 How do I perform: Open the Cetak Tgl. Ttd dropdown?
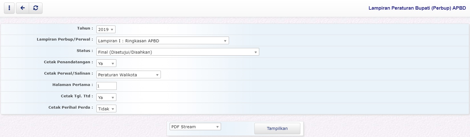pos(106,98)
